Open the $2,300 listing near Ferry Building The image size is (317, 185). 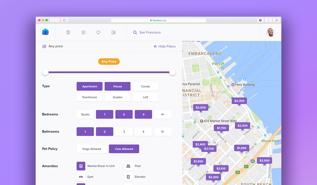[x=239, y=101]
